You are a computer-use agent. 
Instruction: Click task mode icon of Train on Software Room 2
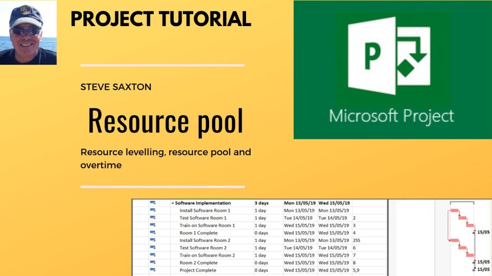[153, 255]
